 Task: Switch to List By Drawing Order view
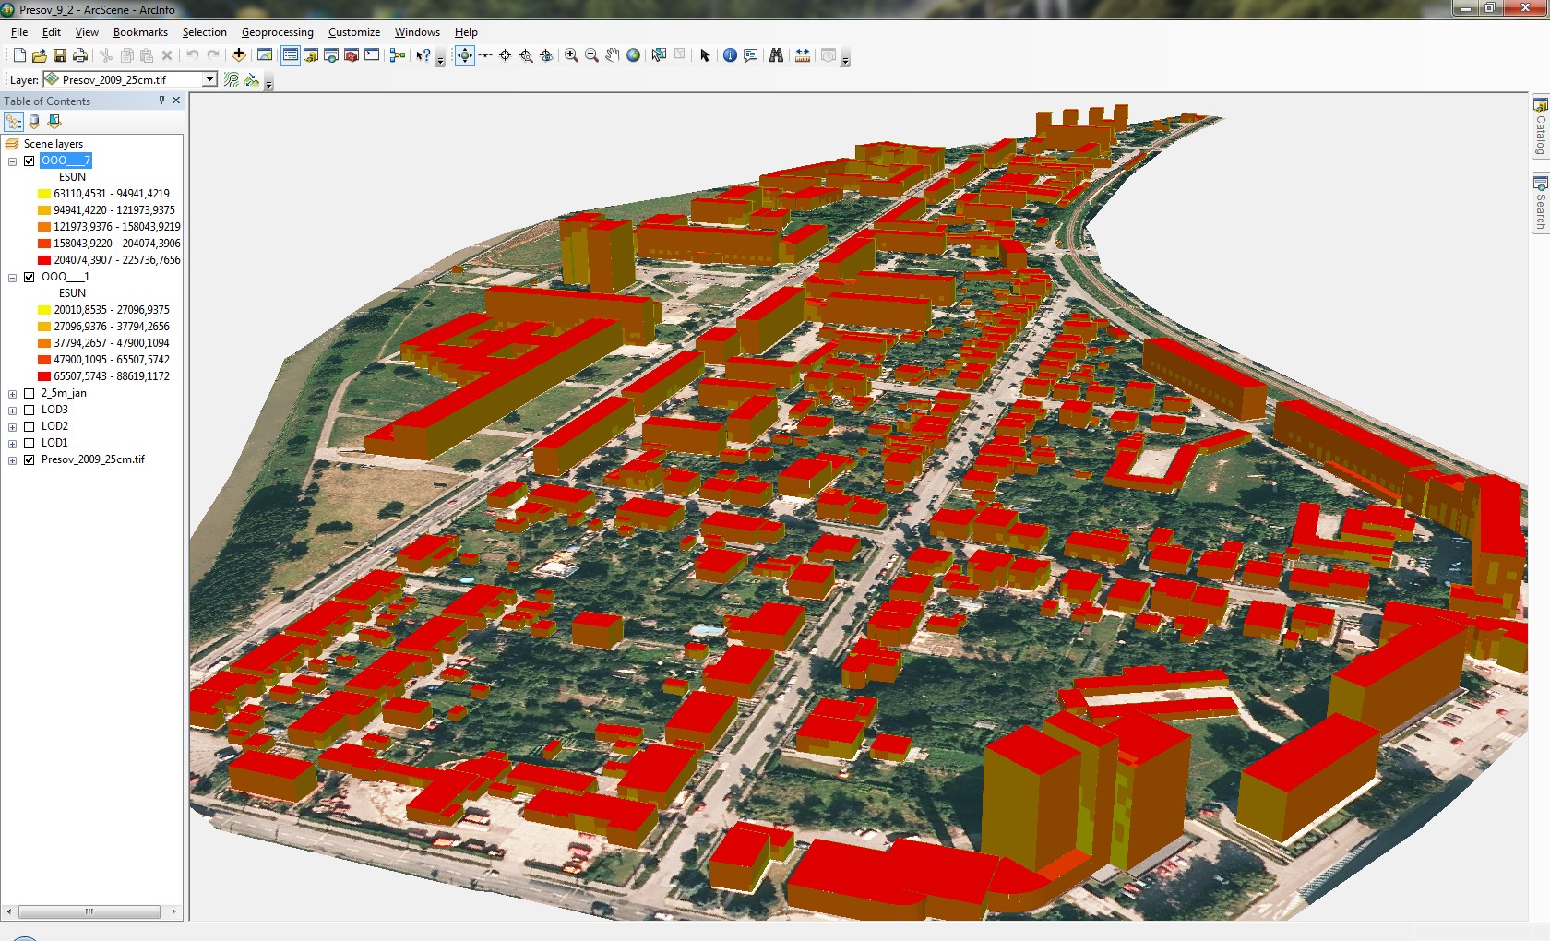[x=14, y=122]
